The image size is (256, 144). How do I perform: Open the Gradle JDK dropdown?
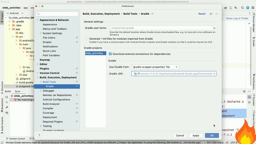(x=174, y=74)
